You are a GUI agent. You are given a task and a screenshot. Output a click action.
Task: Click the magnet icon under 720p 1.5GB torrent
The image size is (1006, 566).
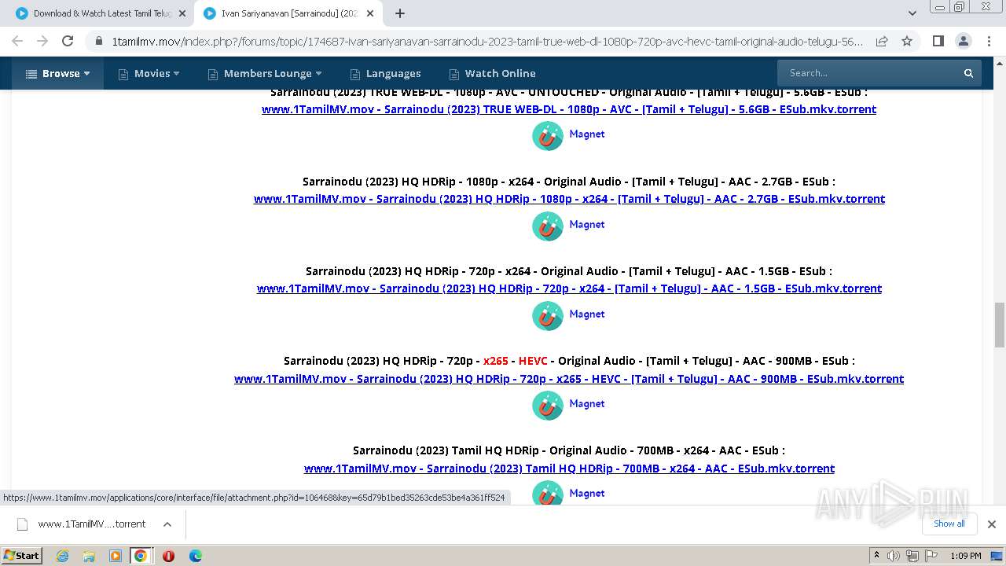548,316
